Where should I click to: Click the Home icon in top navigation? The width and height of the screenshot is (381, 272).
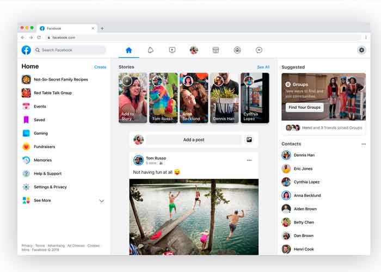(129, 50)
